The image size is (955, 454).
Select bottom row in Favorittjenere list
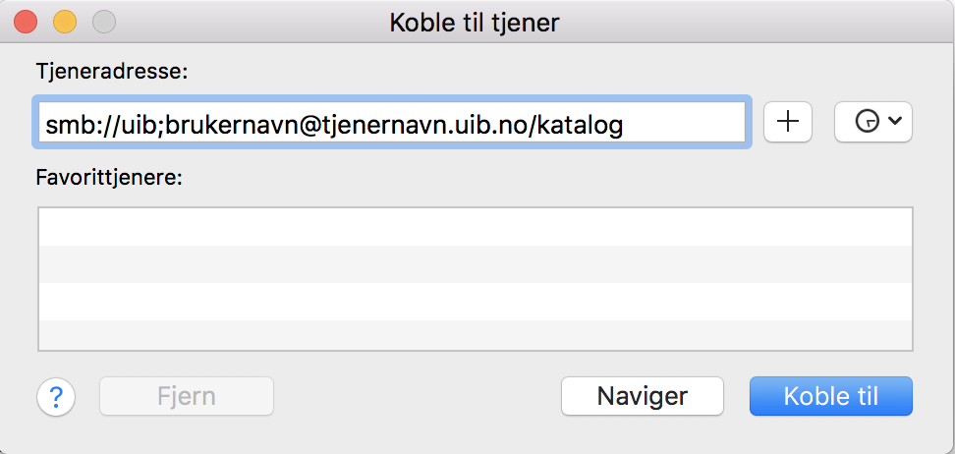tap(476, 335)
